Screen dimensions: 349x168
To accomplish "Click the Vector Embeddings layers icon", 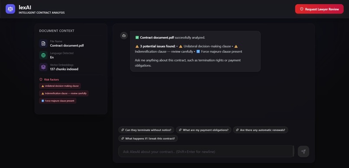I will tap(43, 67).
